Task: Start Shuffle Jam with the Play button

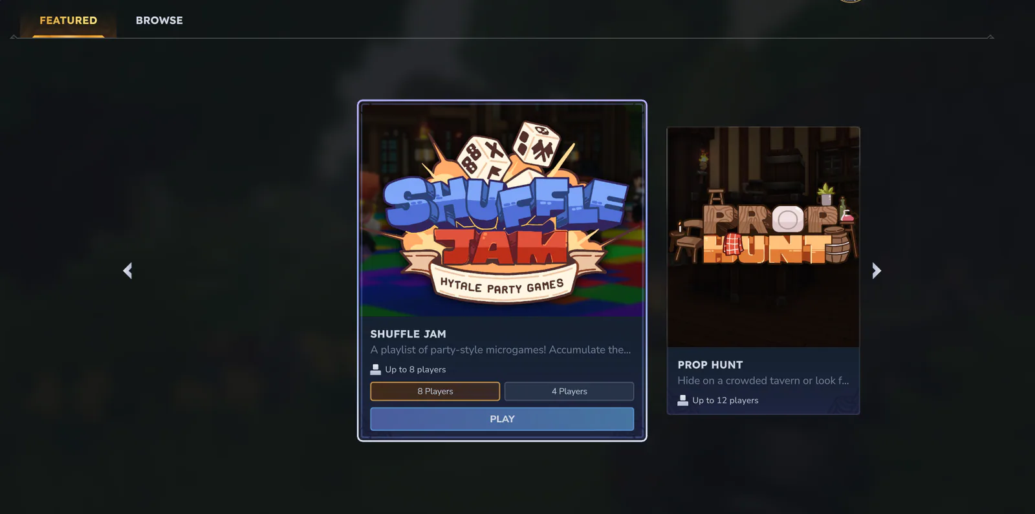Action: pyautogui.click(x=502, y=419)
